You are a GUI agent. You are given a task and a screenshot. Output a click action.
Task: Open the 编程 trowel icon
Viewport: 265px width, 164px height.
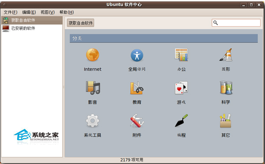point(182,121)
